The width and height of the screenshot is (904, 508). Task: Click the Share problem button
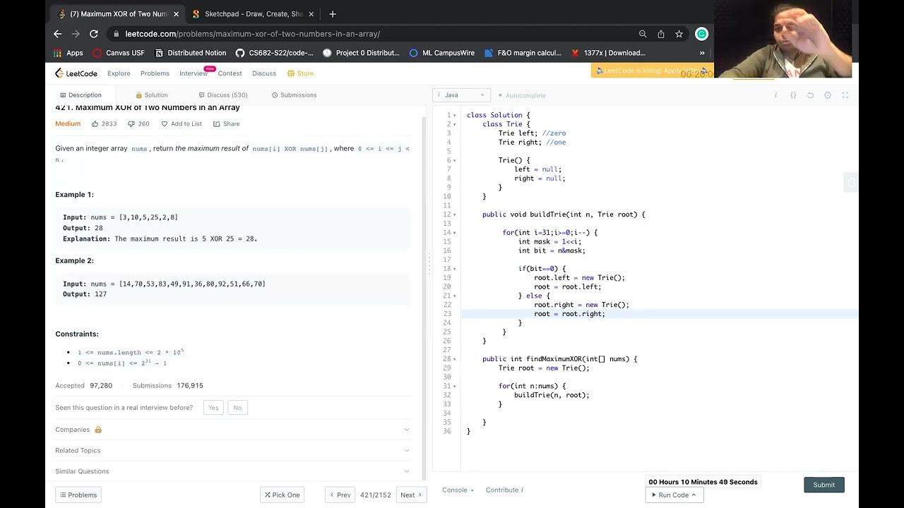227,123
